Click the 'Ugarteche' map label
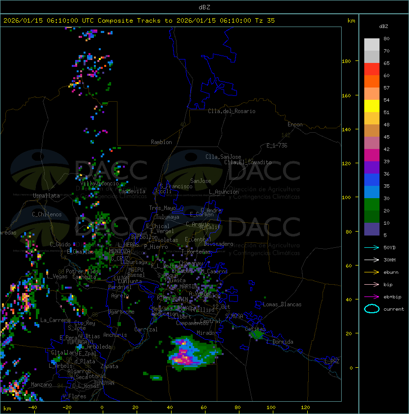The image size is (409, 414). tap(121, 312)
